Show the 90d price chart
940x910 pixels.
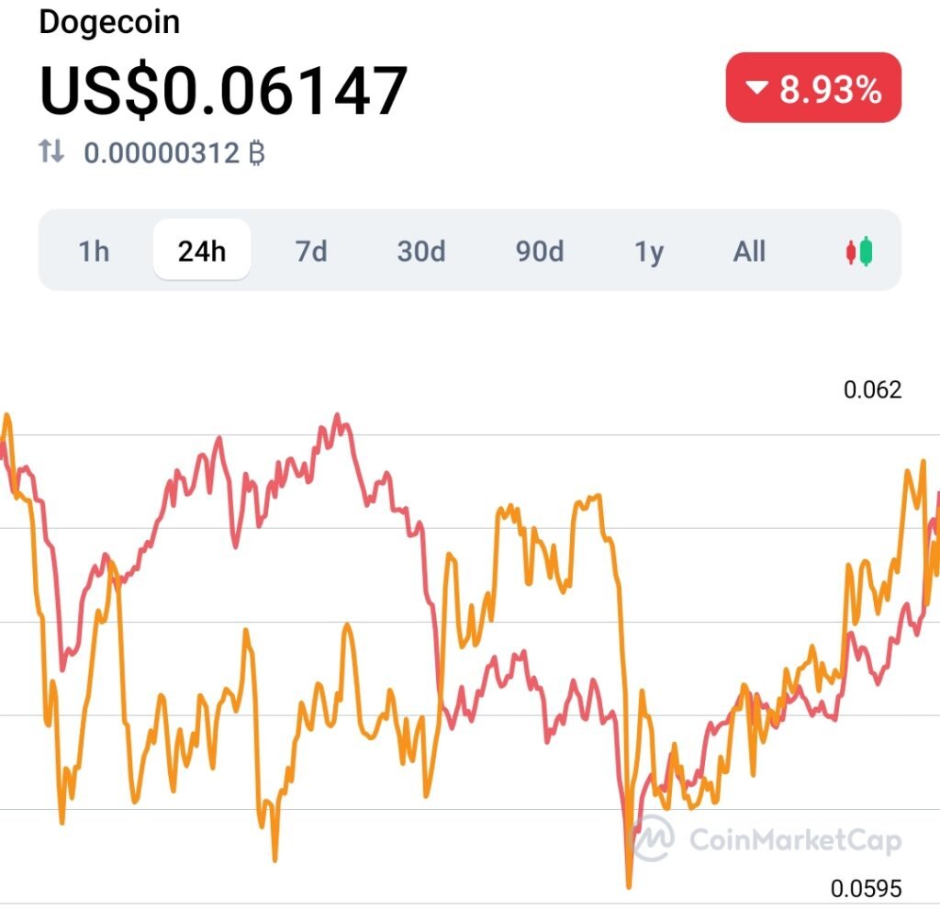click(540, 251)
